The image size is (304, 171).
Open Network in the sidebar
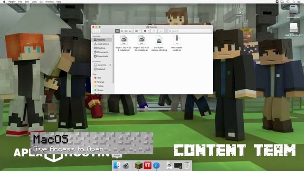pyautogui.click(x=102, y=69)
